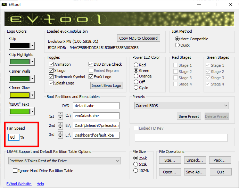The image size is (239, 188).
Task: Click 2nd boot partition stepper down arrow
Action: (x=60, y=127)
